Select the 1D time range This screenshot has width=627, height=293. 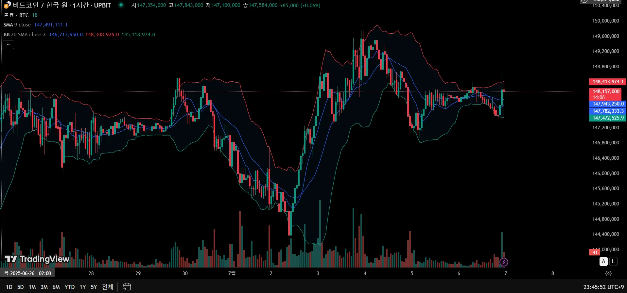(x=9, y=287)
